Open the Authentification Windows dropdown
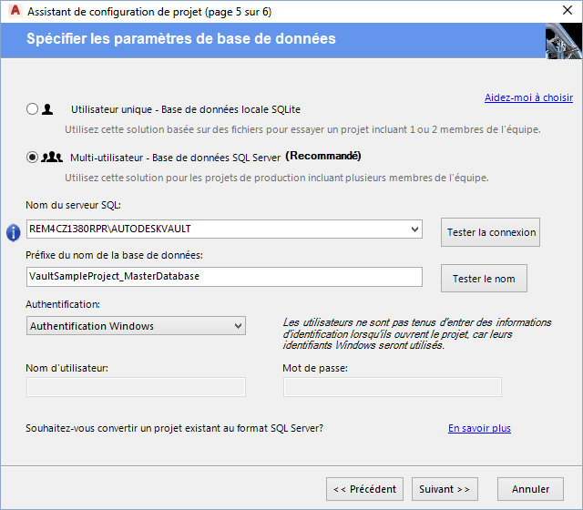The height and width of the screenshot is (510, 583). [238, 325]
